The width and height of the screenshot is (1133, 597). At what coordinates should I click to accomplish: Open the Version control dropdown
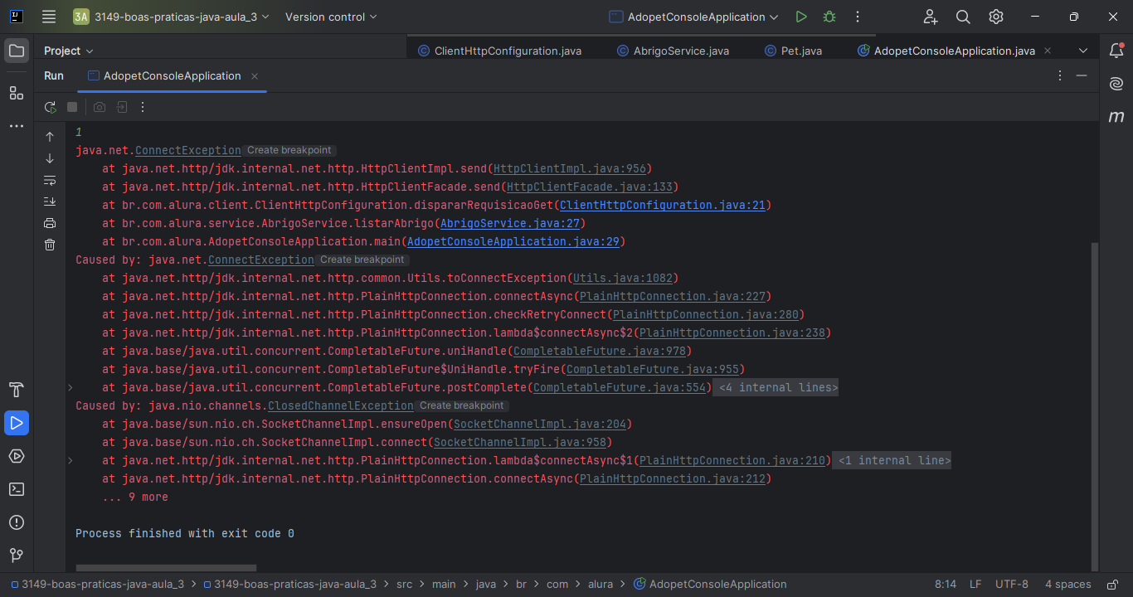[331, 17]
